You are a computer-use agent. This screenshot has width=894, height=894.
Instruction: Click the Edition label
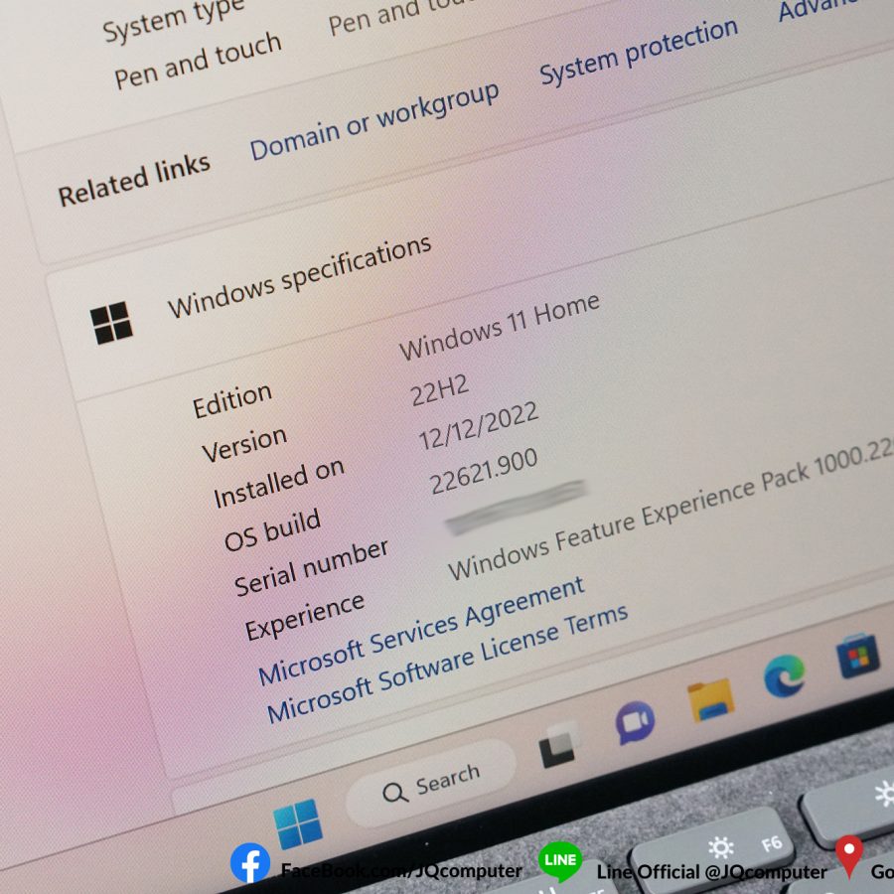[232, 401]
